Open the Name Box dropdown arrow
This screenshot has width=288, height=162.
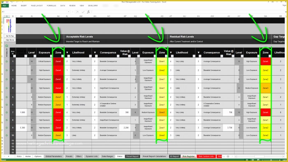[x=69, y=12]
